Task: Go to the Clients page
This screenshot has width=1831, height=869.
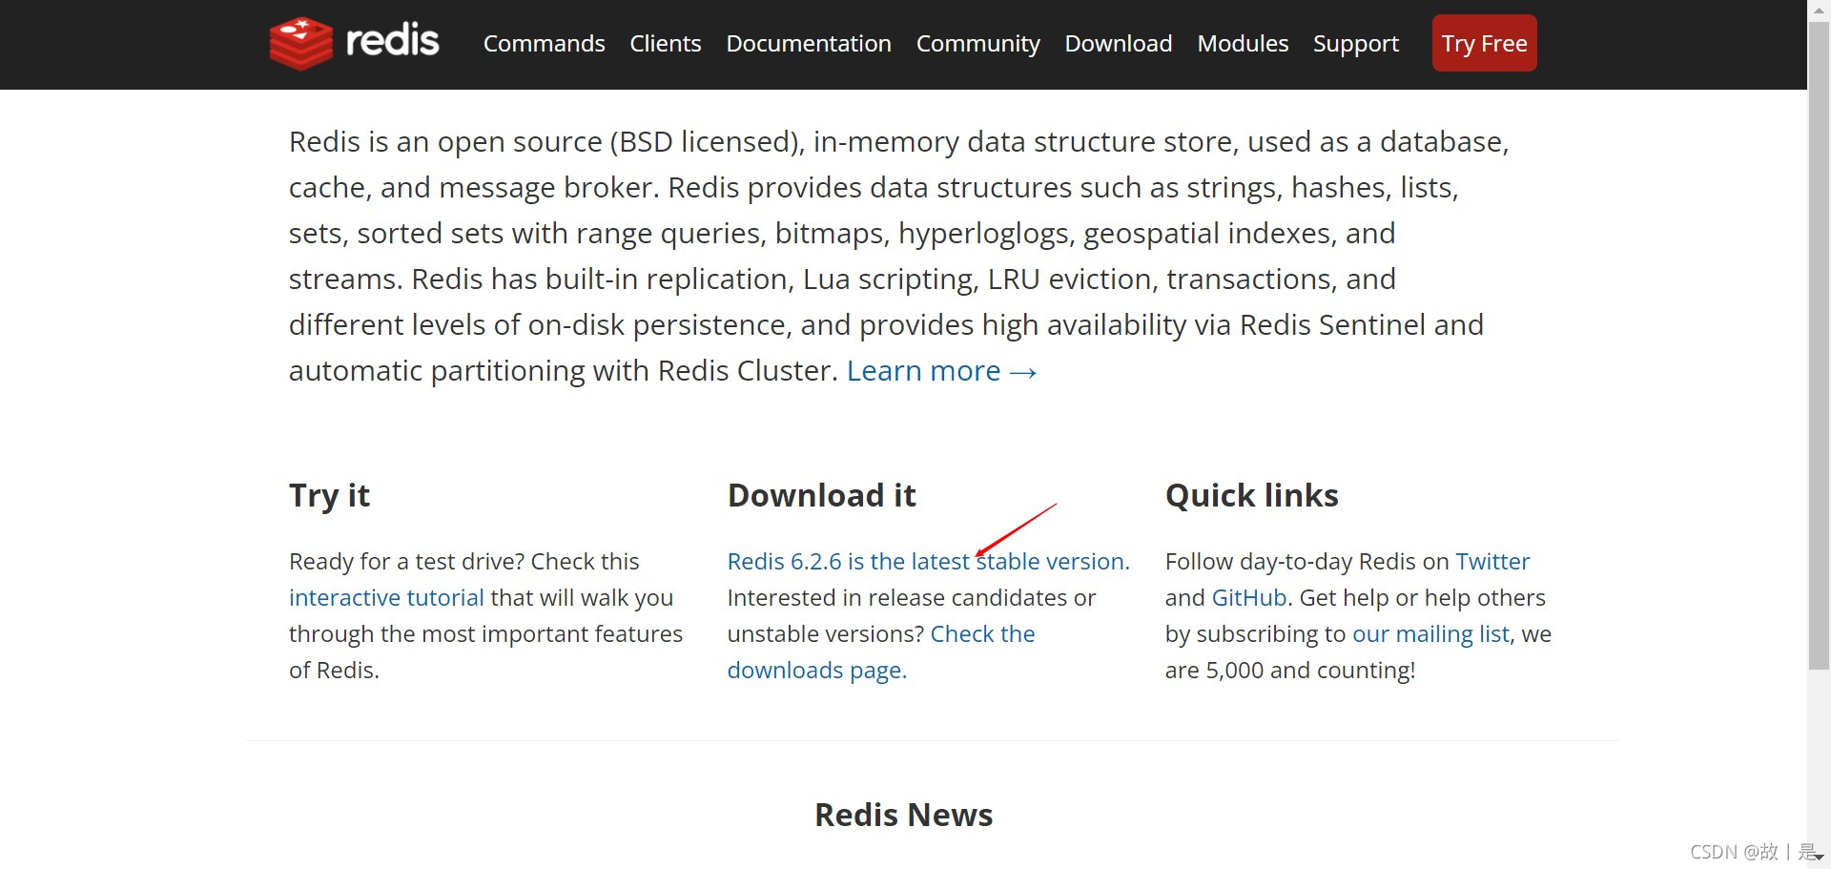Action: click(x=665, y=44)
